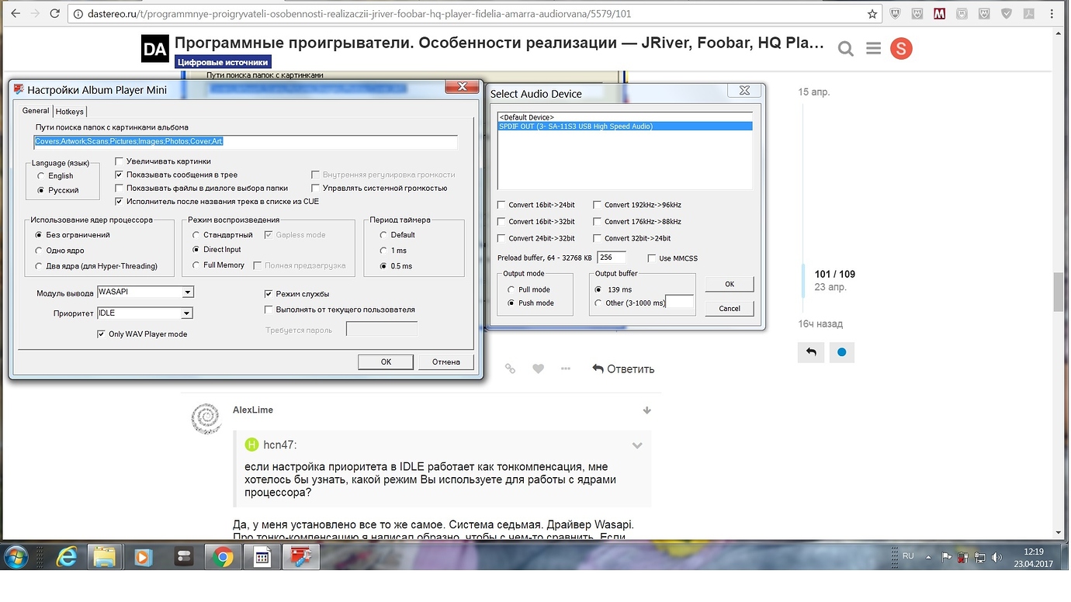The image size is (1071, 602).
Task: Jump to the 16ч назад timeline end
Action: pos(820,323)
